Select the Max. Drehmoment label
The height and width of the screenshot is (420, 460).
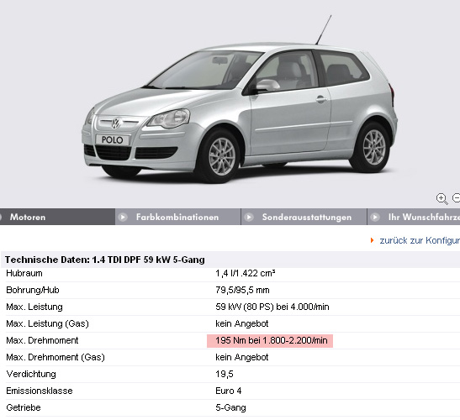[x=42, y=340]
